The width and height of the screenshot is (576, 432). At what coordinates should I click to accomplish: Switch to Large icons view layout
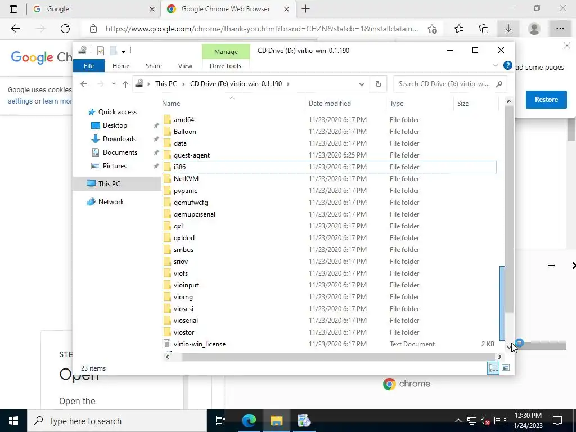click(x=506, y=368)
